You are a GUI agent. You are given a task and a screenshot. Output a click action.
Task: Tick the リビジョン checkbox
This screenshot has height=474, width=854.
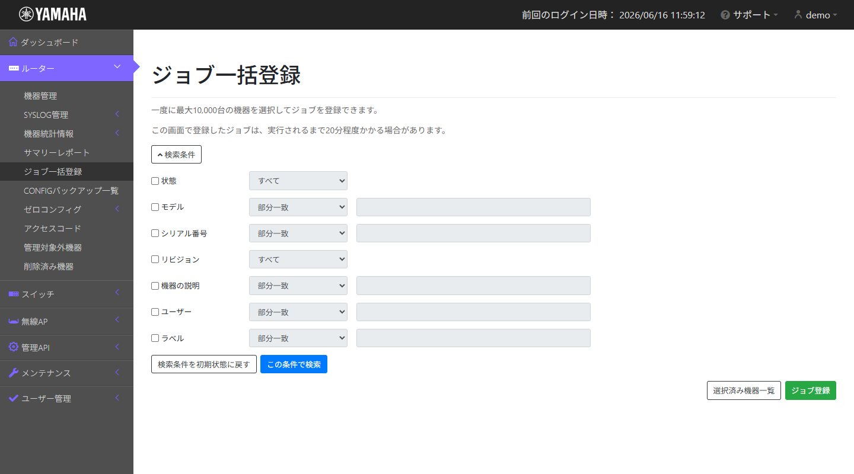point(155,259)
